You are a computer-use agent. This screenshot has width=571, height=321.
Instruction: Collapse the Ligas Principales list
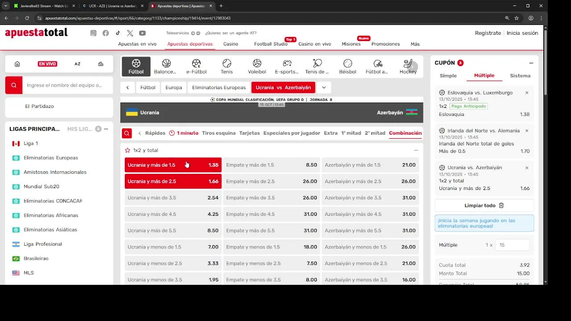pos(106,129)
